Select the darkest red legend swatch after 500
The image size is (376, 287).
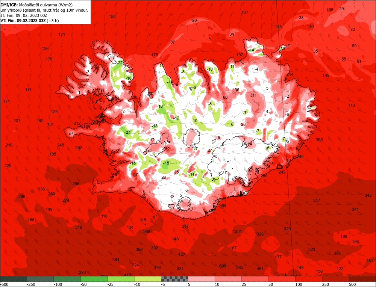[362, 279]
